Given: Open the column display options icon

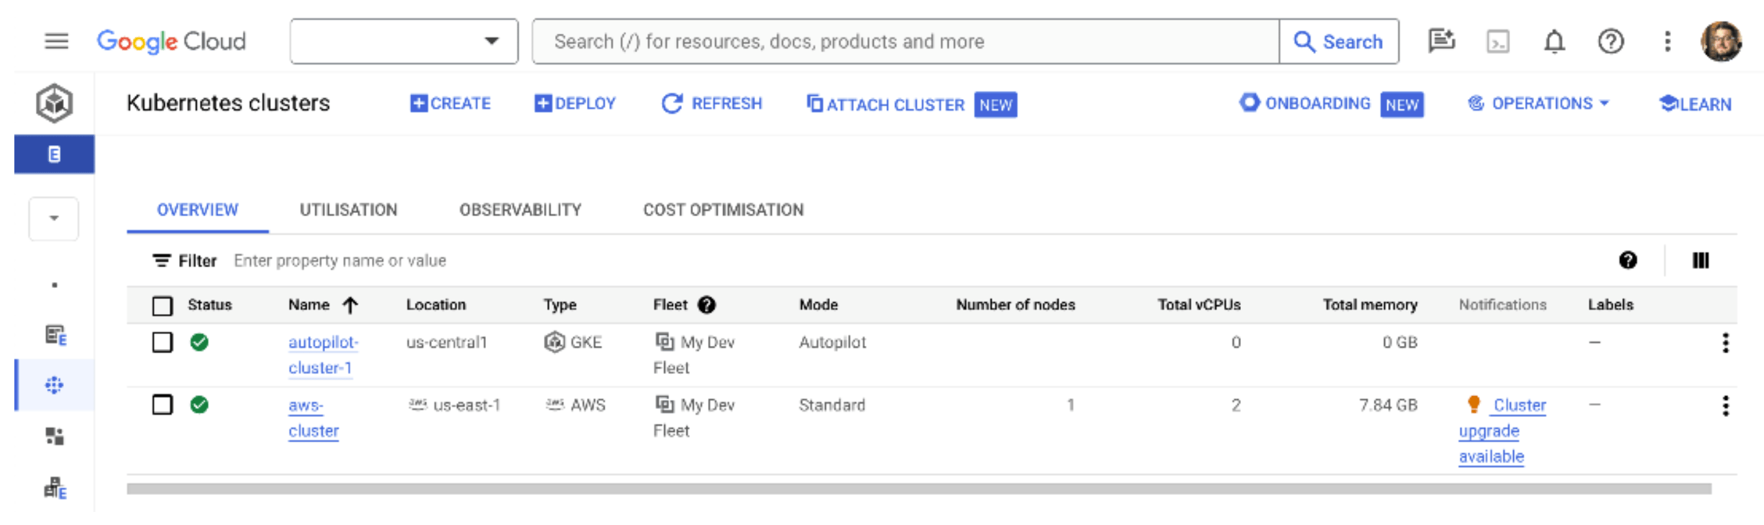Looking at the screenshot, I should click(x=1701, y=261).
